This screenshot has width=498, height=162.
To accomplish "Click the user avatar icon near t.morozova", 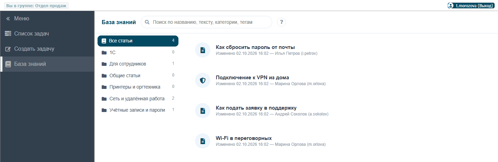I will 451,6.
